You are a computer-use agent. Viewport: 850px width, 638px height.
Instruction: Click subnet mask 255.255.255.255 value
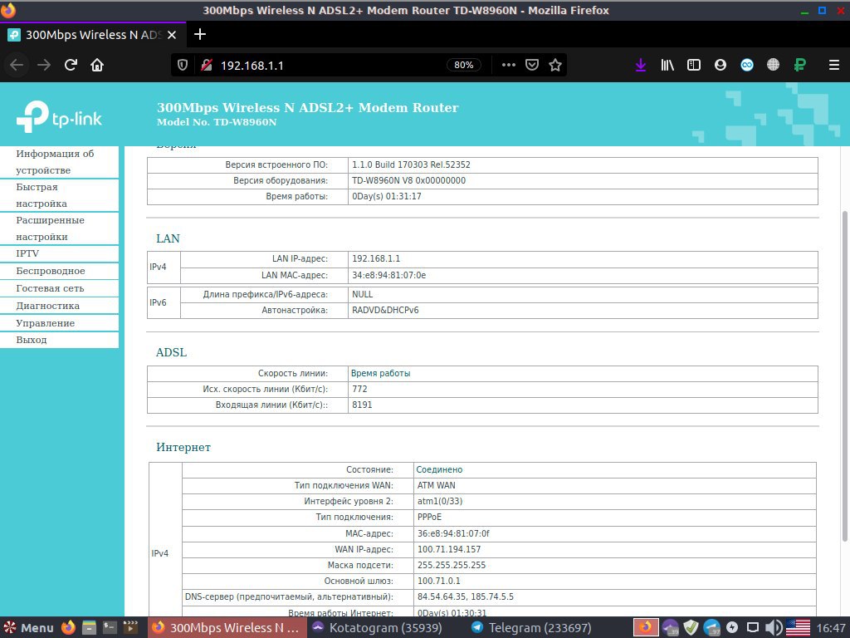pyautogui.click(x=452, y=565)
